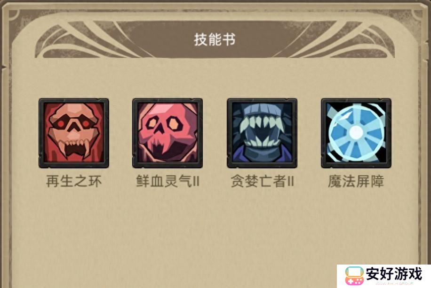431x288 pixels.
Task: Click the 安好游戏 watermark text
Action: (x=394, y=274)
